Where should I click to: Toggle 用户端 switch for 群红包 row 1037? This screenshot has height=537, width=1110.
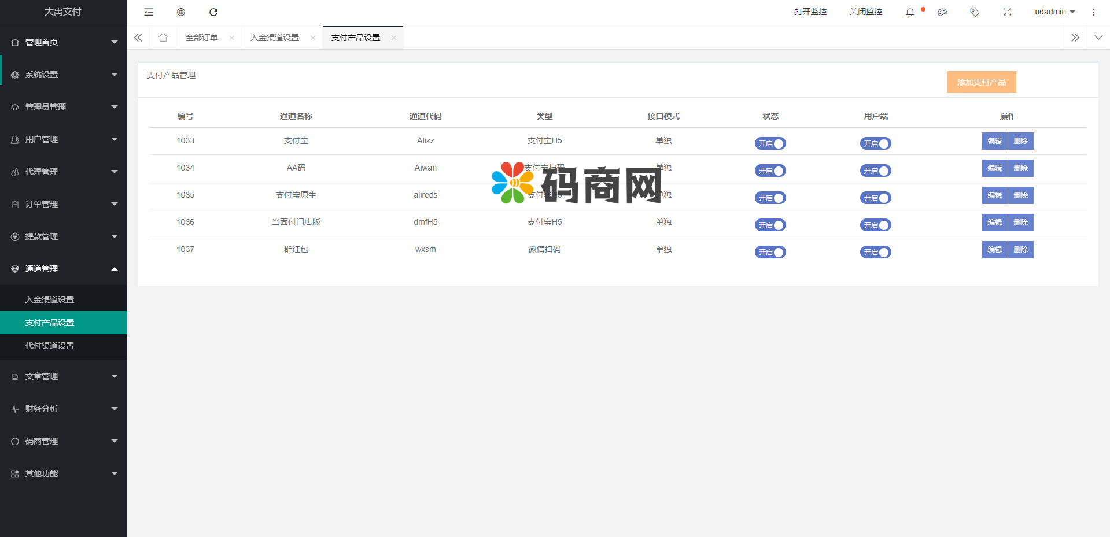pyautogui.click(x=875, y=252)
